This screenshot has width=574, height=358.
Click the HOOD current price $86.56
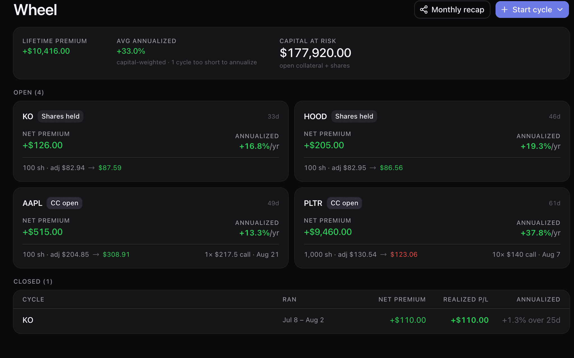391,168
